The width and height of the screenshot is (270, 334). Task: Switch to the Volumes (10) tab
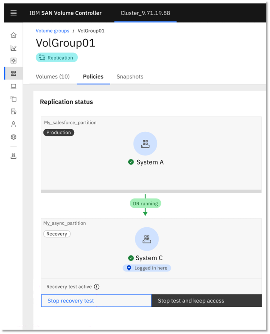[x=53, y=77]
